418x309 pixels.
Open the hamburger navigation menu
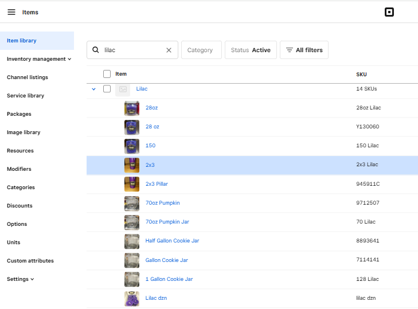(x=11, y=12)
